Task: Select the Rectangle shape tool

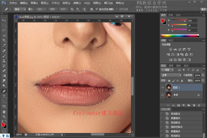Action: 4,106
